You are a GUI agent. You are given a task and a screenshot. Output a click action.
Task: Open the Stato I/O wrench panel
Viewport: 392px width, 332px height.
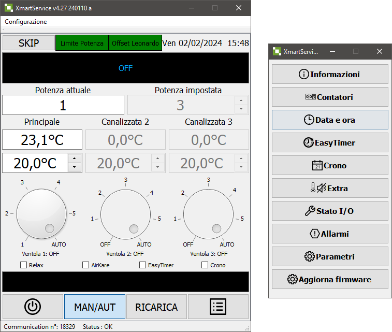pyautogui.click(x=330, y=211)
